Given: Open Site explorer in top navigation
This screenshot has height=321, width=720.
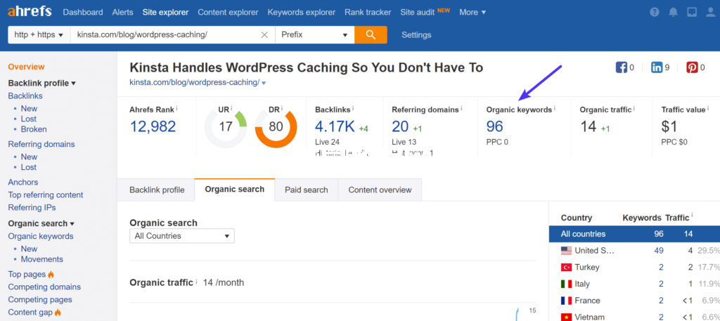Looking at the screenshot, I should pos(165,13).
